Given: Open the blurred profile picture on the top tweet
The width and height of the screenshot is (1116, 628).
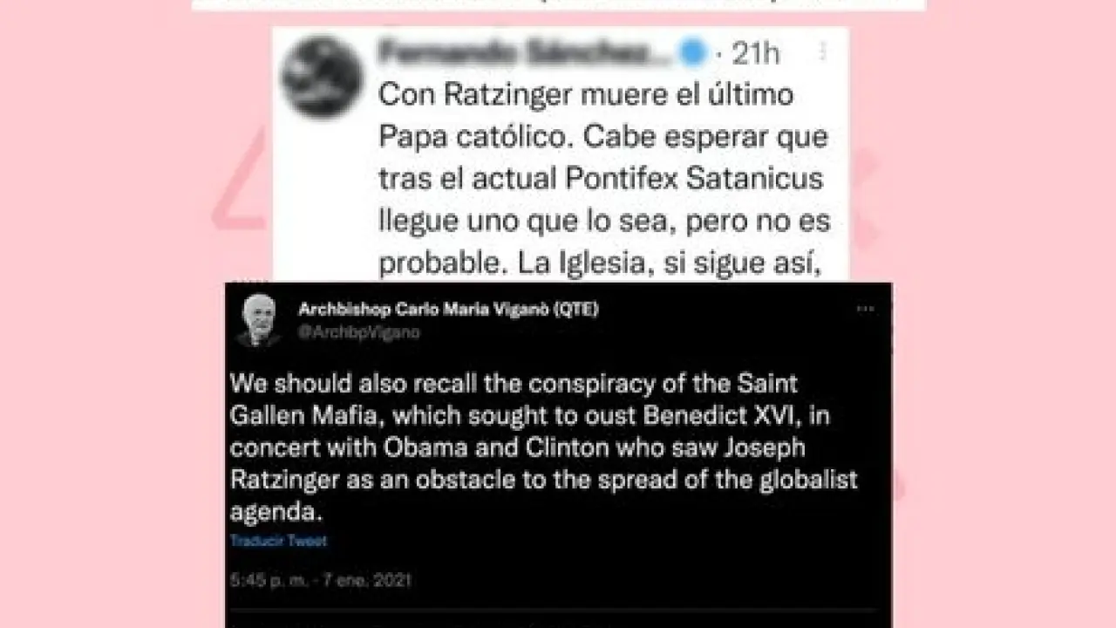Looking at the screenshot, I should [322, 78].
